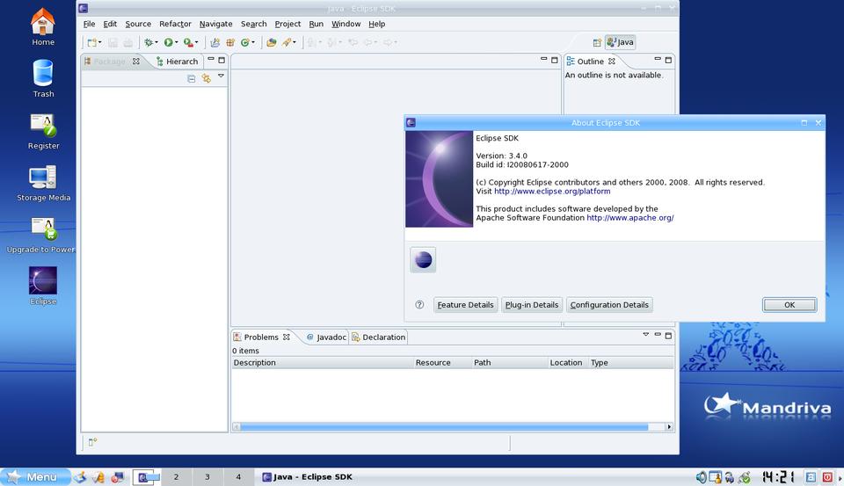
Task: Toggle Link with Editor in Package Explorer
Action: click(206, 78)
